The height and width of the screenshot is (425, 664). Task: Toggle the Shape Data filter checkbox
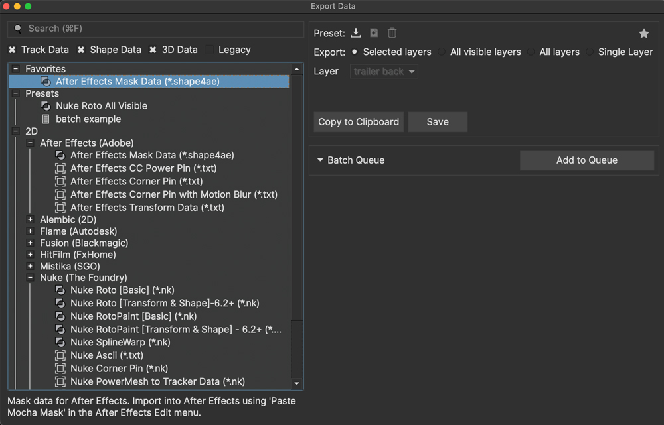(x=81, y=50)
